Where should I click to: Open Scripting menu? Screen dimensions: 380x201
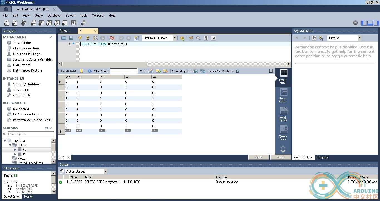tap(98, 16)
